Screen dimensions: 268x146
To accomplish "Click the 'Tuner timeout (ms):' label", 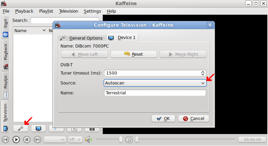I will 81,73.
